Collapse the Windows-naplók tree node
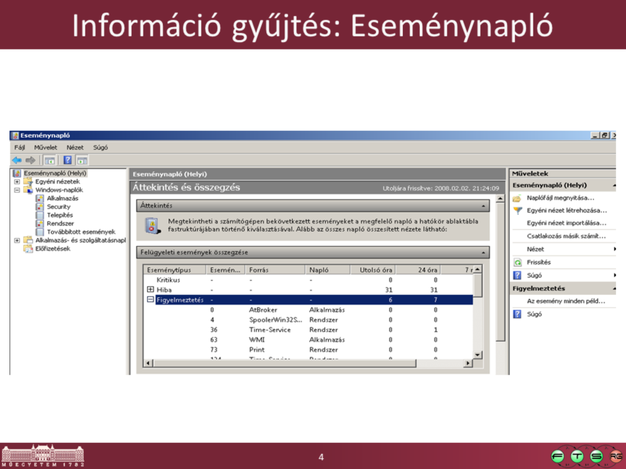 (x=17, y=190)
